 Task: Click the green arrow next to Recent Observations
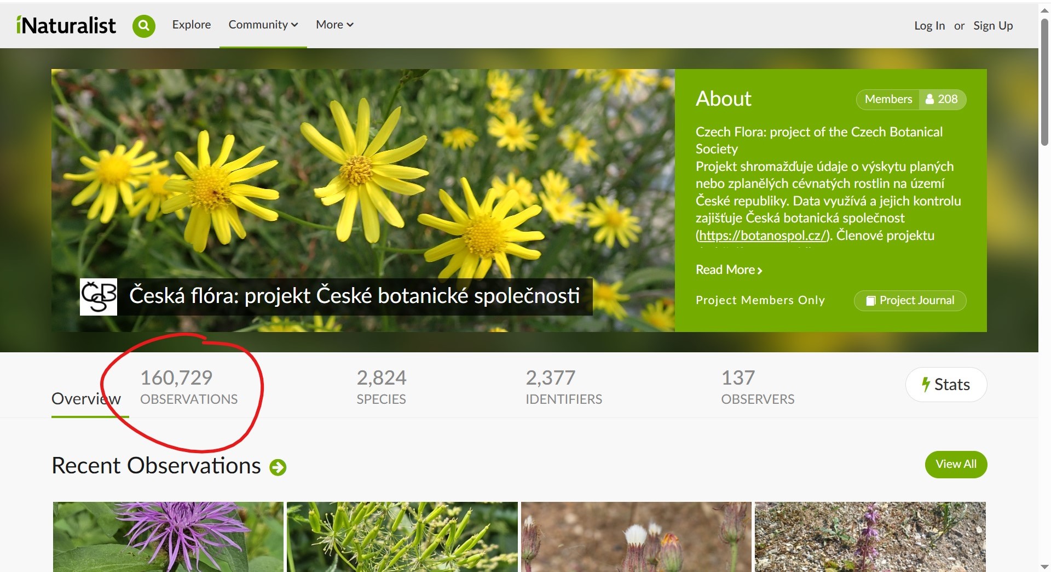tap(278, 467)
